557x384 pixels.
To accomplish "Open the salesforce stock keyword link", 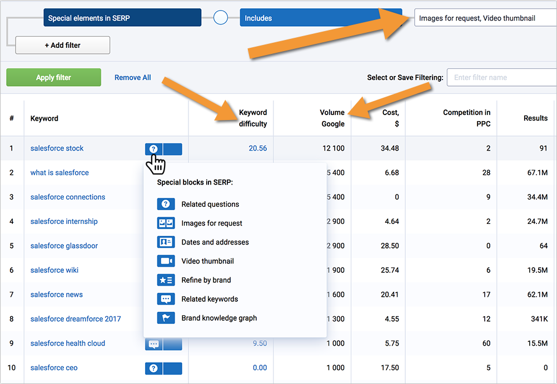I will [x=57, y=148].
